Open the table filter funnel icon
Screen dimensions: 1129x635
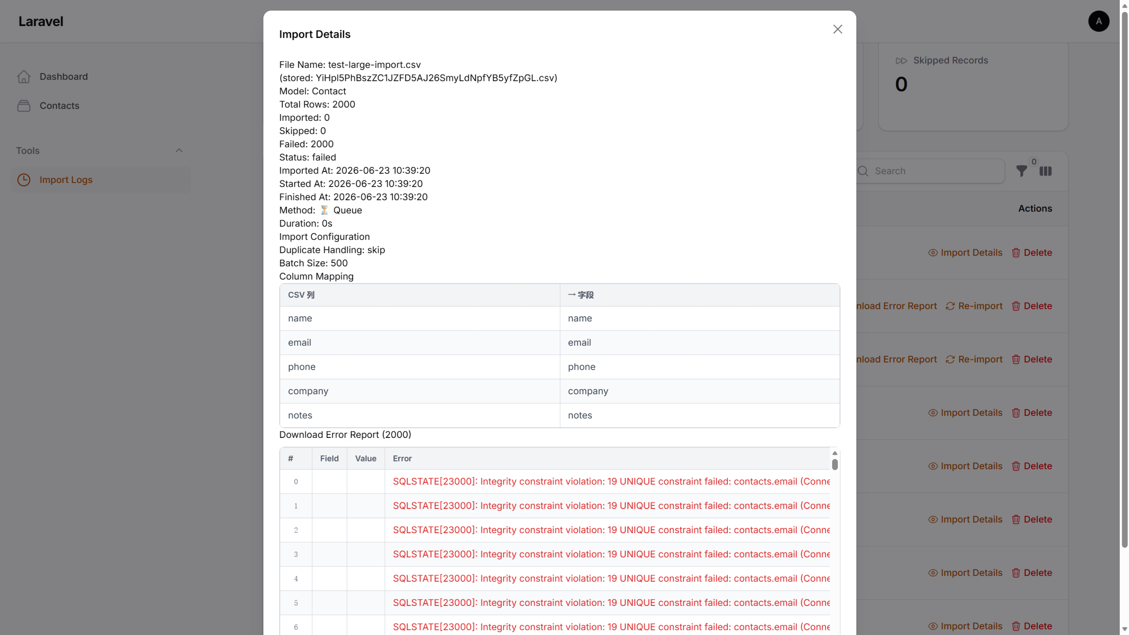pyautogui.click(x=1021, y=171)
